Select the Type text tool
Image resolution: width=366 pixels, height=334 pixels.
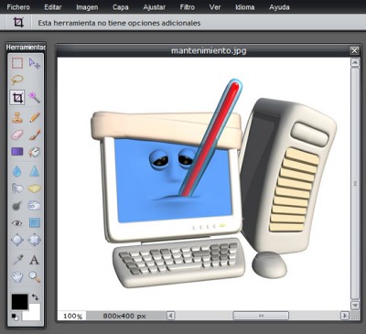click(35, 260)
